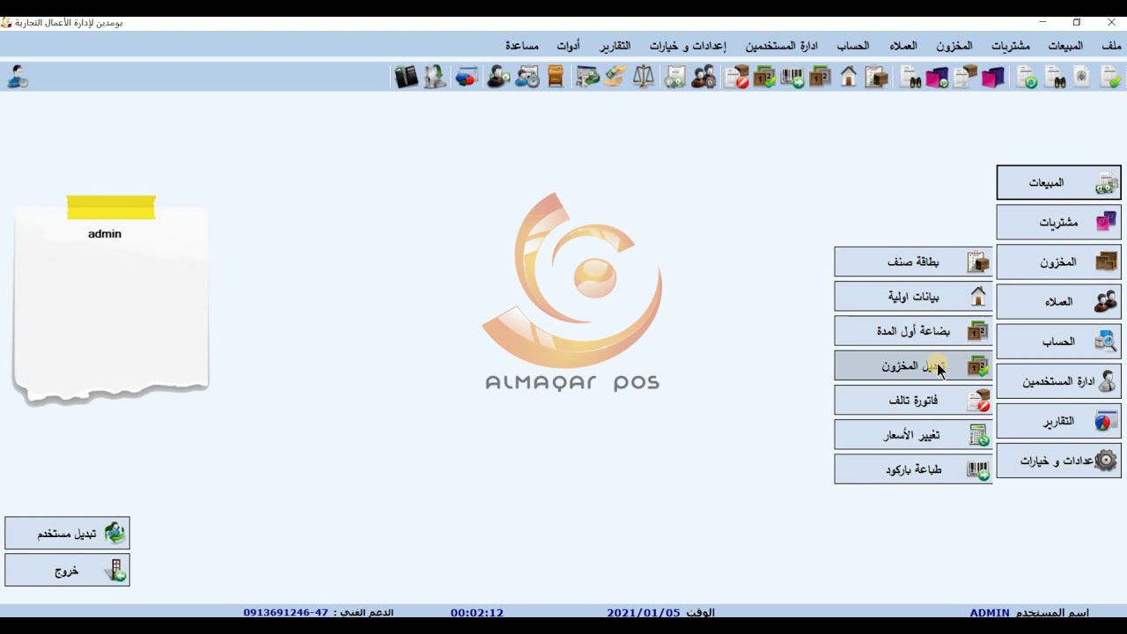Open the users with gear toolbar icon
This screenshot has width=1127, height=634.
coord(703,77)
